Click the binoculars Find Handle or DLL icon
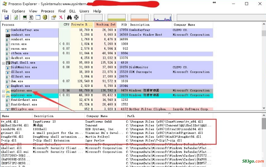Screen dimensions: 266x167 69,17
